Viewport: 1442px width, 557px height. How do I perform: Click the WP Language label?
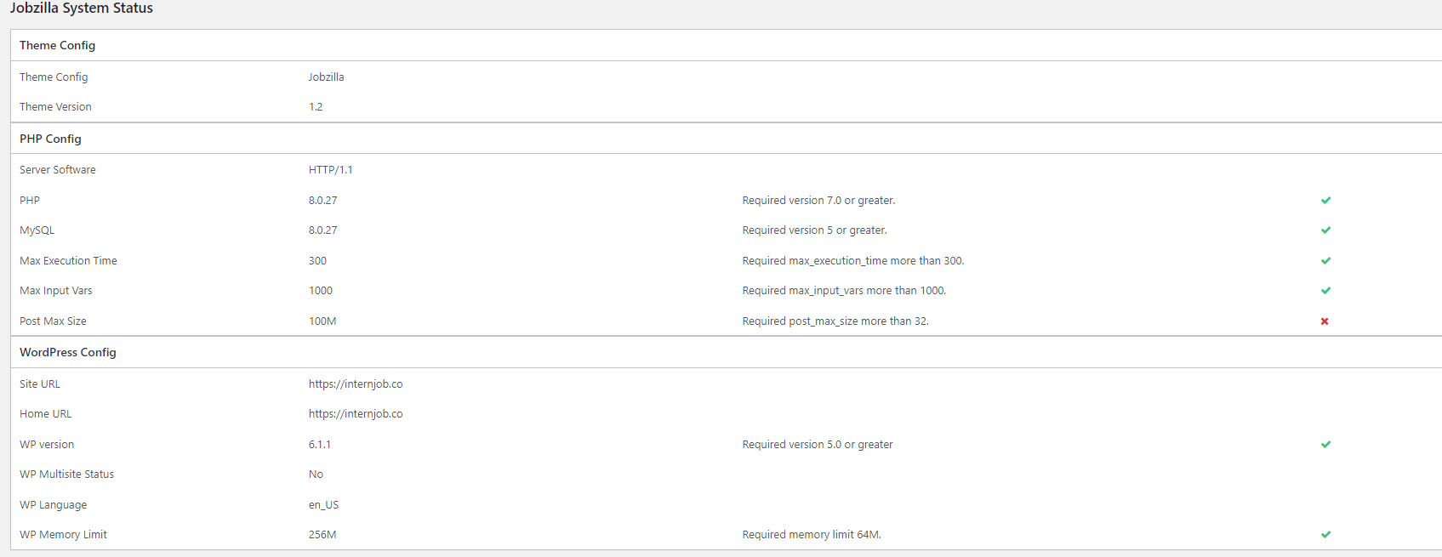point(53,505)
